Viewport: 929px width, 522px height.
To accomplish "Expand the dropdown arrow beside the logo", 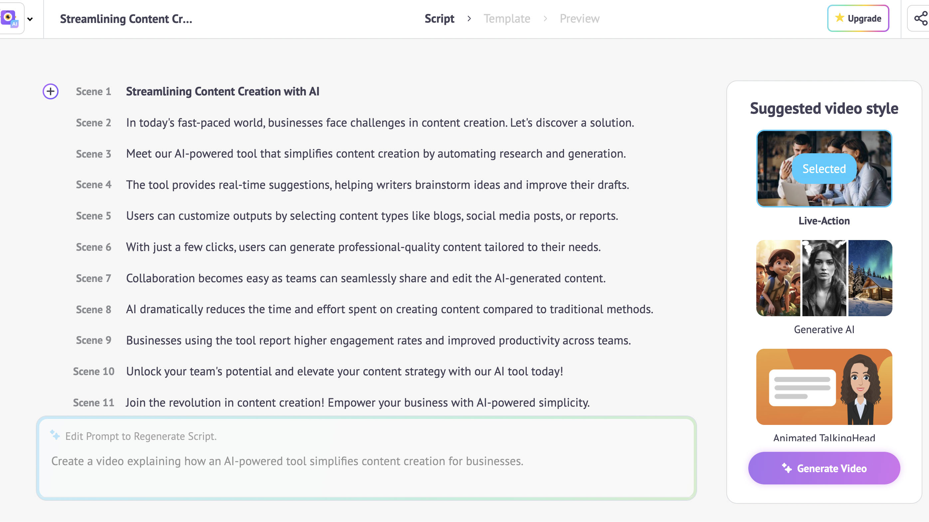I will 30,19.
